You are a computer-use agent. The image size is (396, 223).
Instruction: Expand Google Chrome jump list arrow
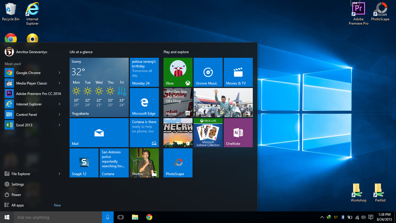click(59, 73)
